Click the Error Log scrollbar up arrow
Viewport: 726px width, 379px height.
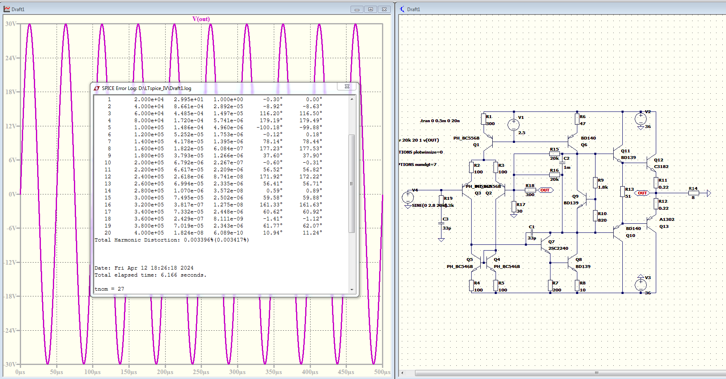tap(352, 99)
